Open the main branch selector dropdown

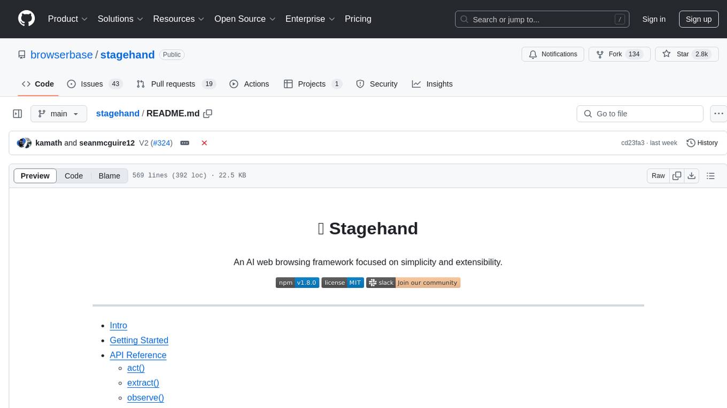click(x=59, y=114)
